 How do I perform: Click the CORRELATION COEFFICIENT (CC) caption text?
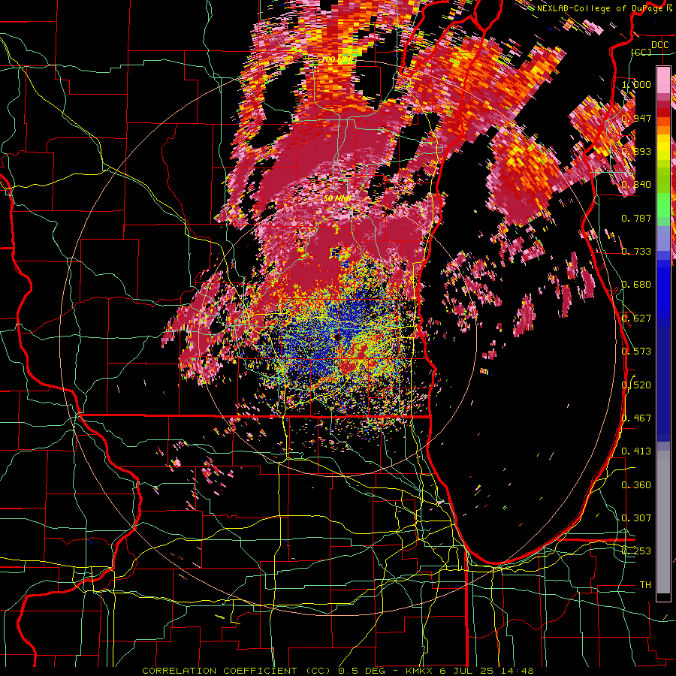(x=237, y=671)
